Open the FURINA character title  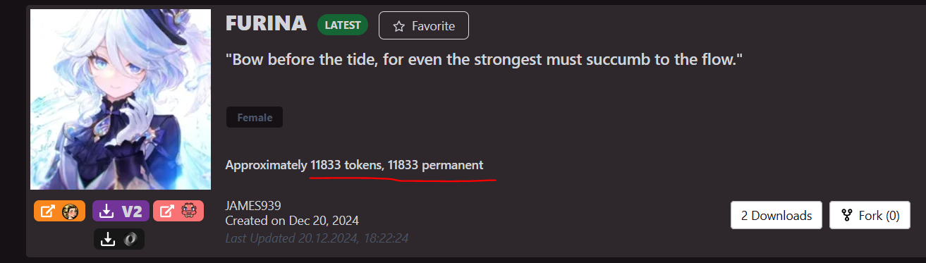(x=267, y=24)
